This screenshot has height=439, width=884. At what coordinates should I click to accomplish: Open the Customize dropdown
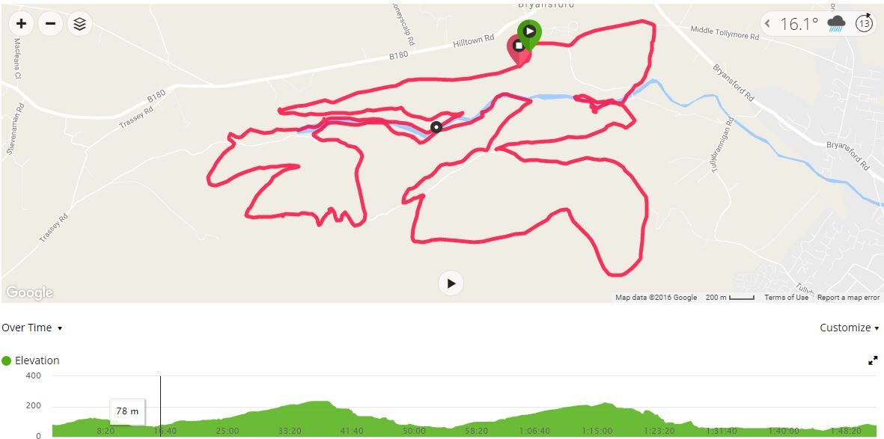pos(849,328)
